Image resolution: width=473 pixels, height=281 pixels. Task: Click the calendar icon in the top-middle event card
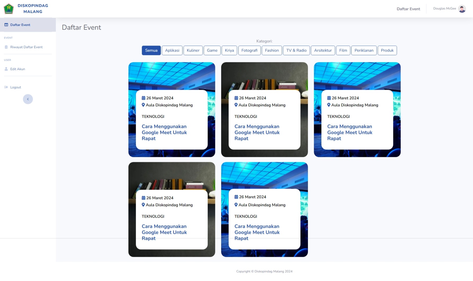[236, 98]
